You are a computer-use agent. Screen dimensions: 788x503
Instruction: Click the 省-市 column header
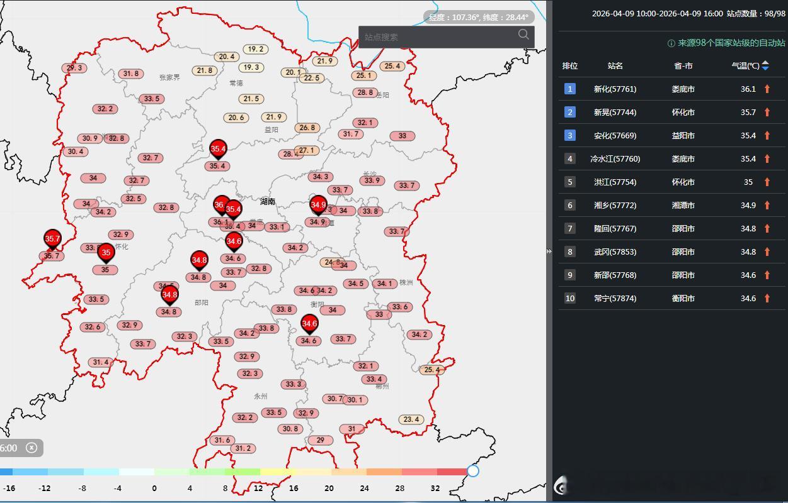click(x=683, y=65)
